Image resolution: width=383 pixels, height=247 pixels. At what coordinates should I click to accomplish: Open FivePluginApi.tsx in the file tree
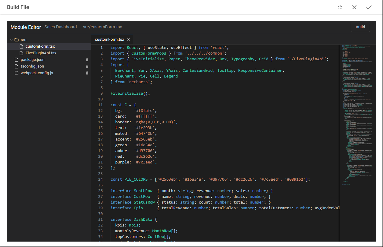[49, 53]
